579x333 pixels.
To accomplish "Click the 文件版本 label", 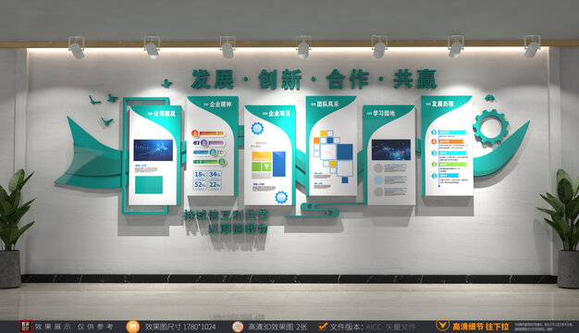I will click(x=346, y=327).
